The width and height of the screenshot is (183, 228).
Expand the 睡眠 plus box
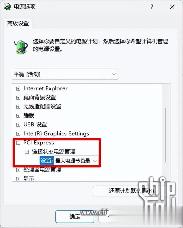coord(18,116)
